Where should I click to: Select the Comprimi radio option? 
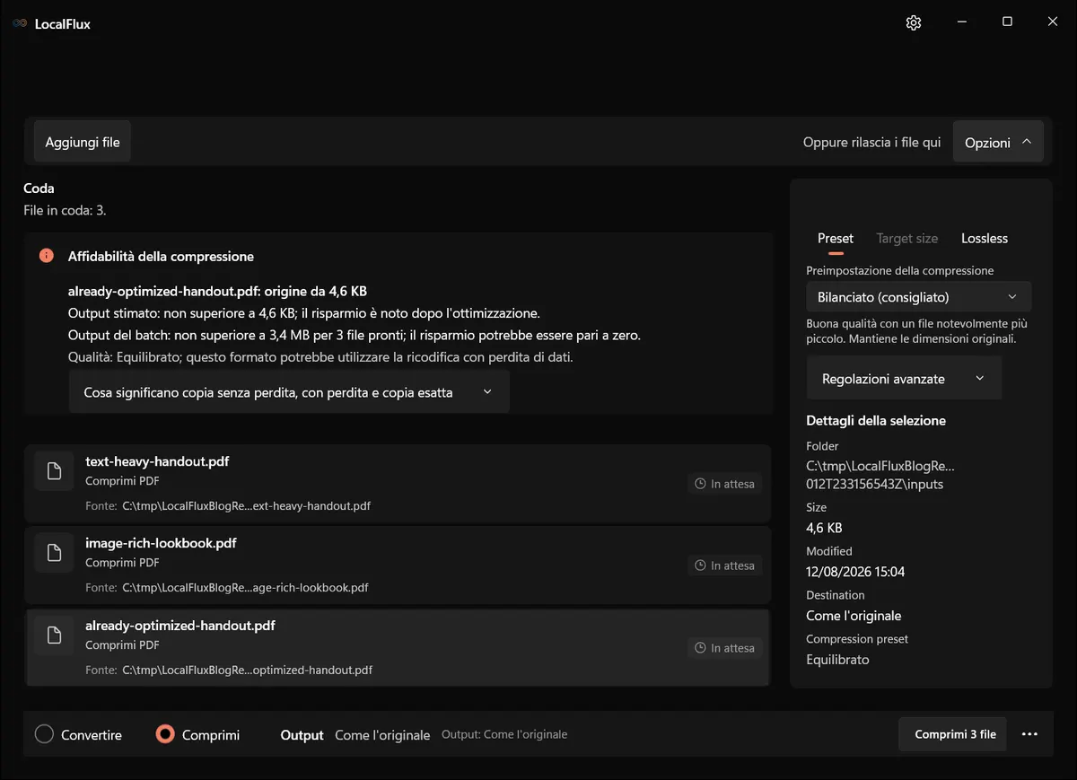point(197,734)
